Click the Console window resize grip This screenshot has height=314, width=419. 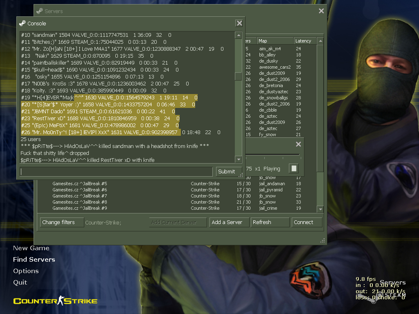[241, 175]
